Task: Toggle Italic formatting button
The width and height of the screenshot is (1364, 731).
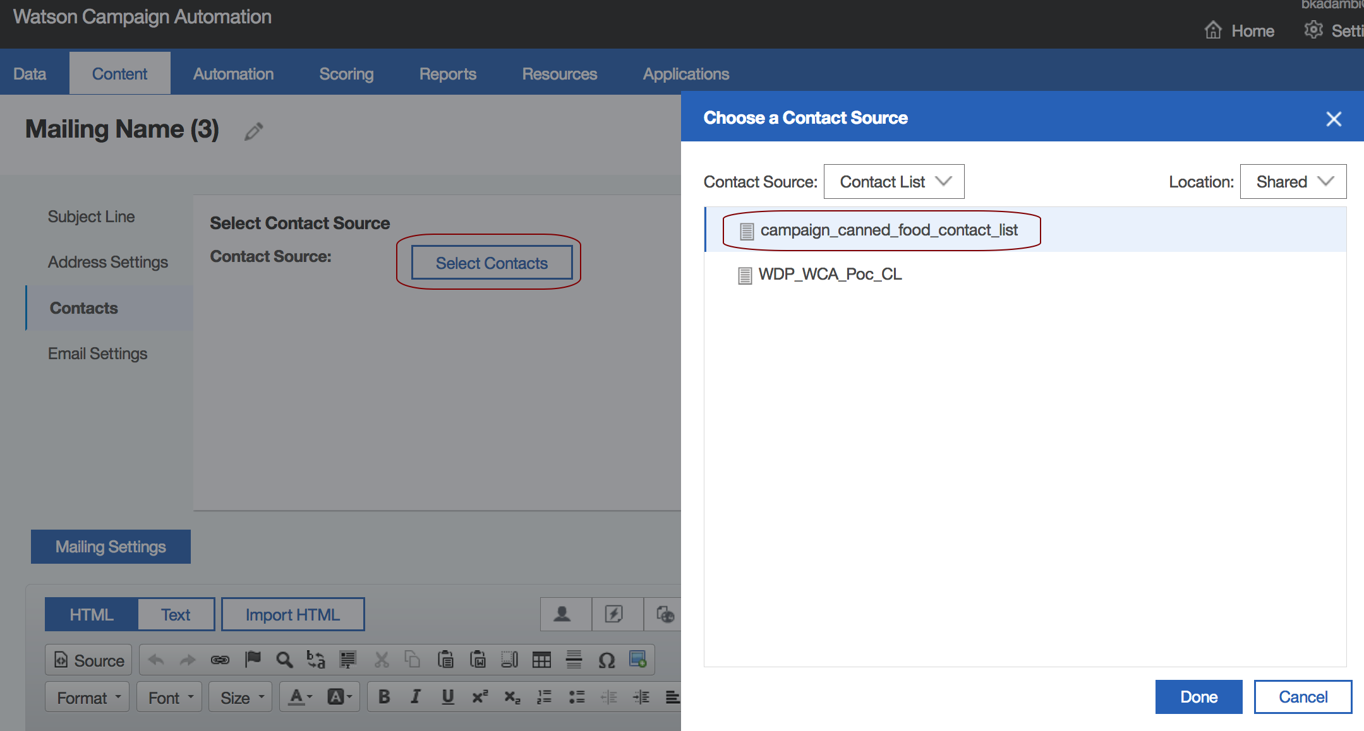Action: click(x=415, y=697)
